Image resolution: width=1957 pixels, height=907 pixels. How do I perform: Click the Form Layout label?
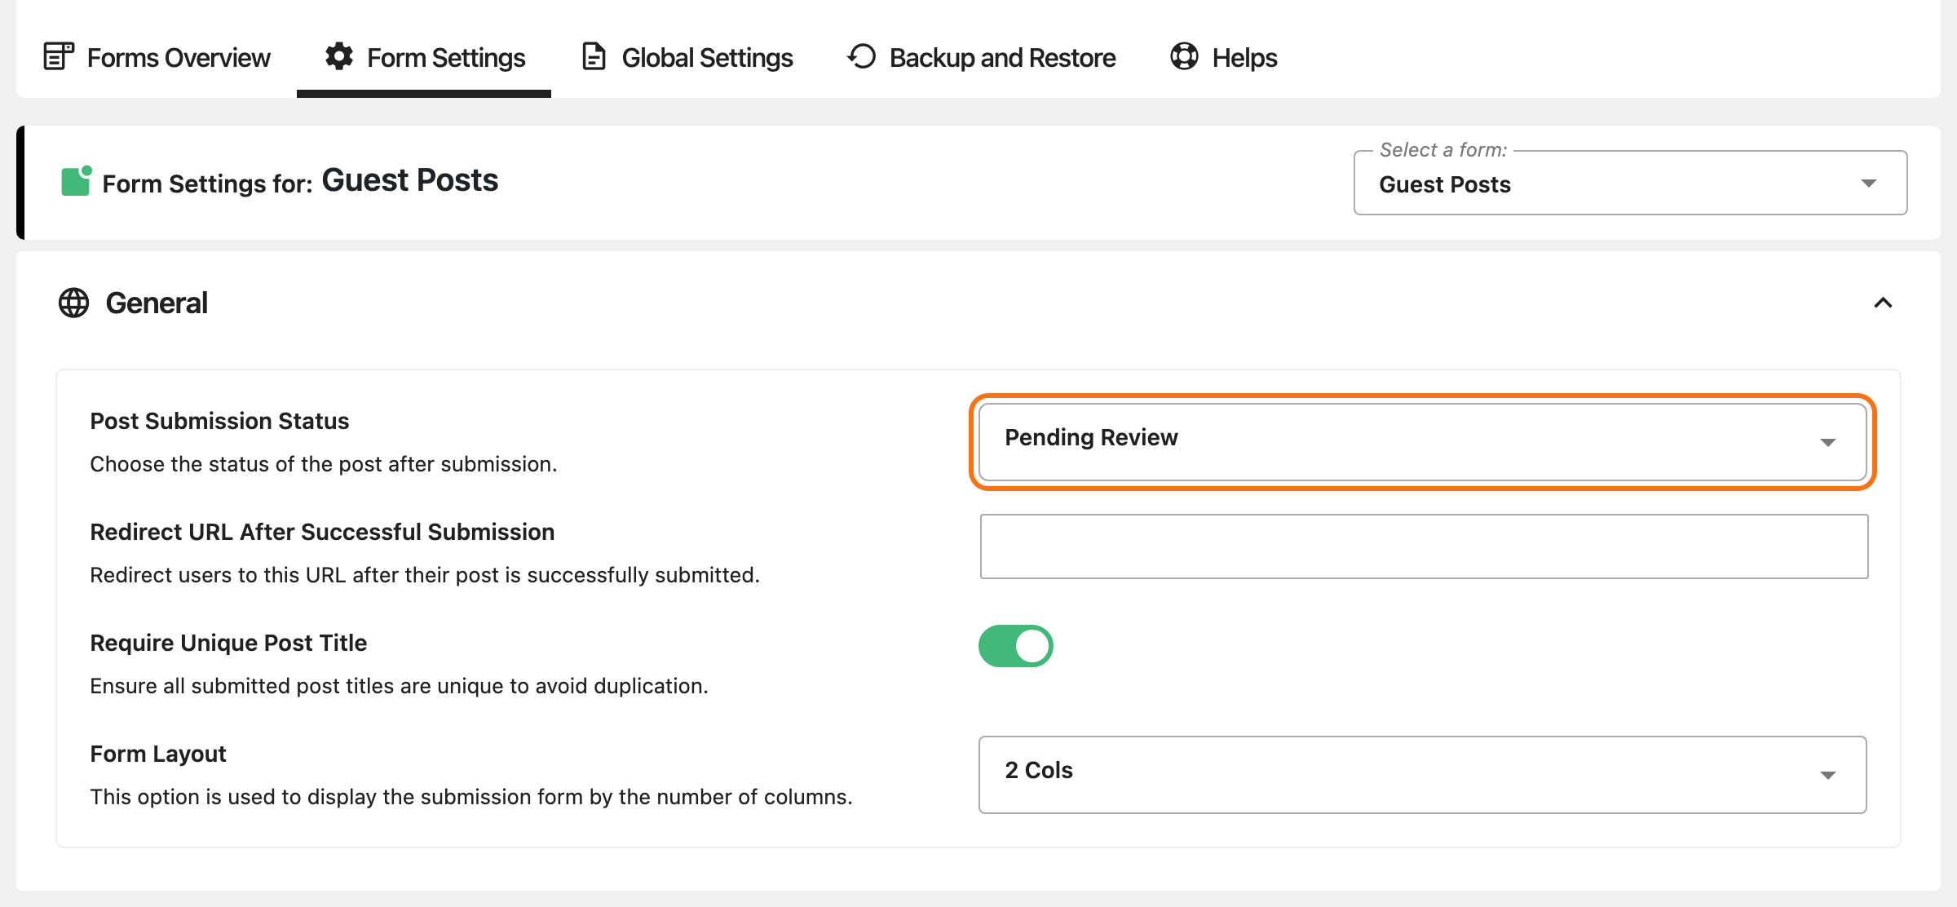click(x=158, y=754)
